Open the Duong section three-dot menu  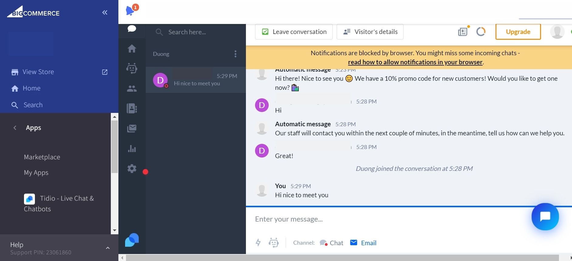coord(235,54)
